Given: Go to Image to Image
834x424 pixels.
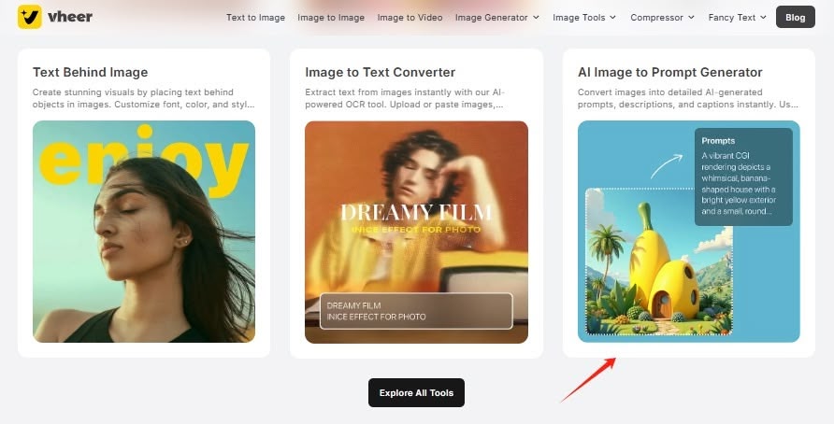Looking at the screenshot, I should coord(331,18).
